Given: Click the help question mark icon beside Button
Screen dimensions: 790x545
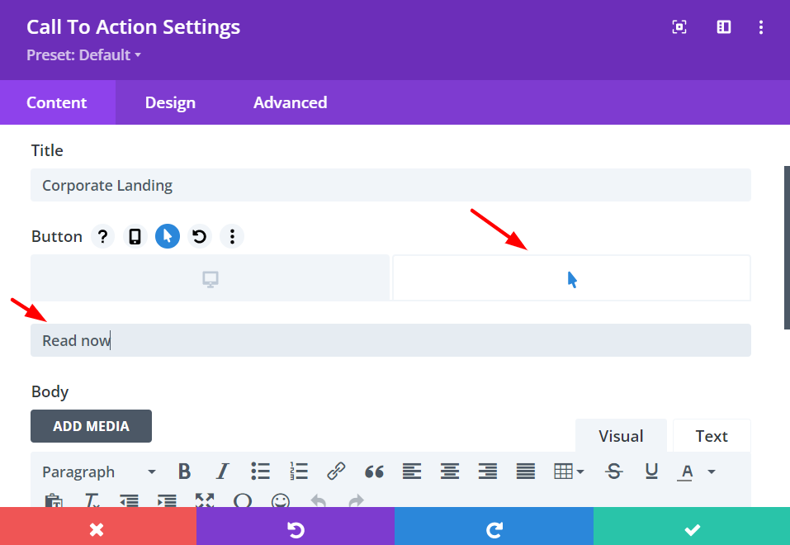Looking at the screenshot, I should (x=103, y=236).
